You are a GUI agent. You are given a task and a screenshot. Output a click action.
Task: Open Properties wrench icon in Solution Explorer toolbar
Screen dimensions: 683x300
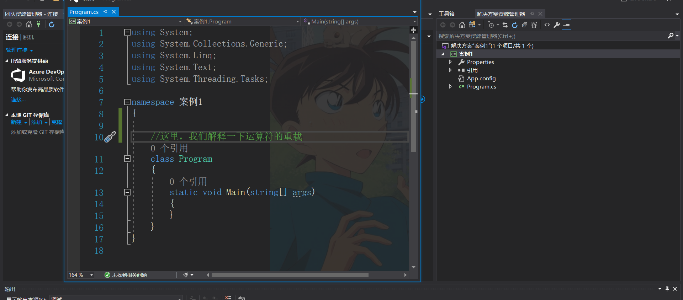[x=557, y=25]
